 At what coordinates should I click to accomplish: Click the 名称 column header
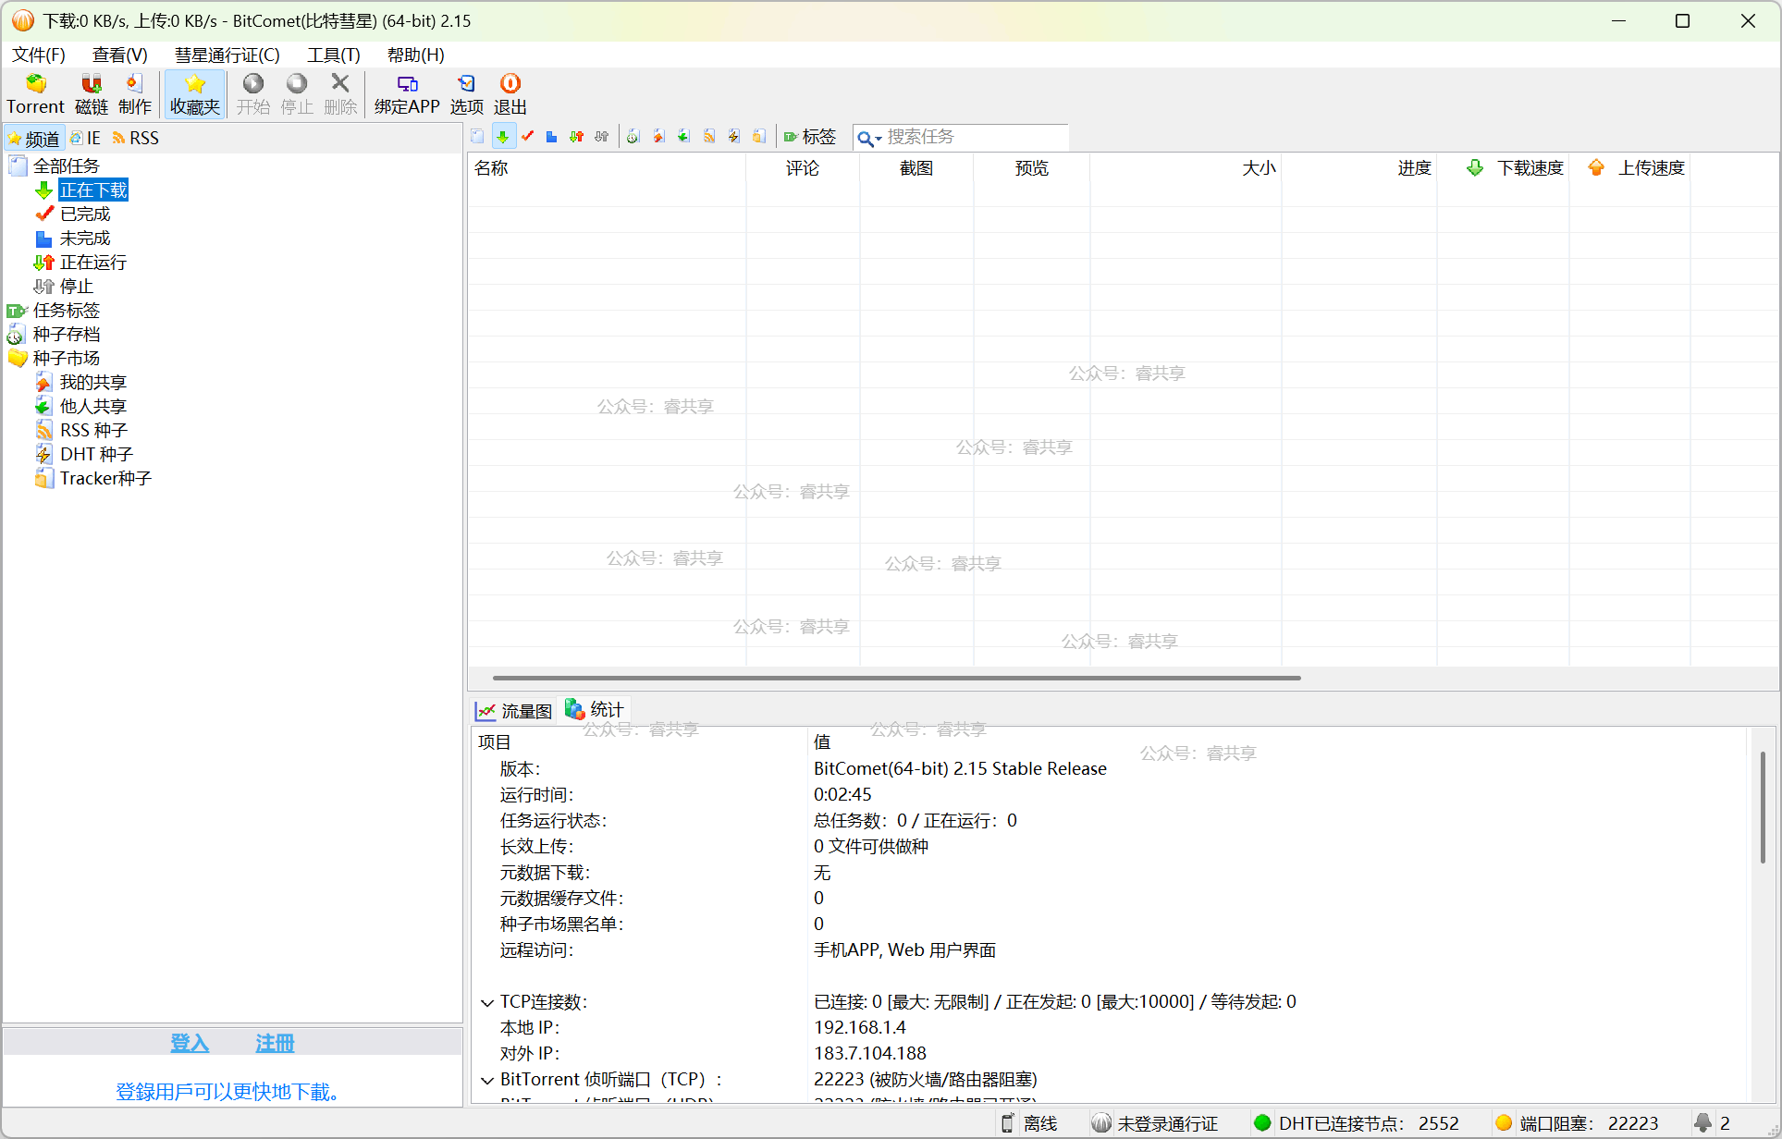(x=607, y=168)
